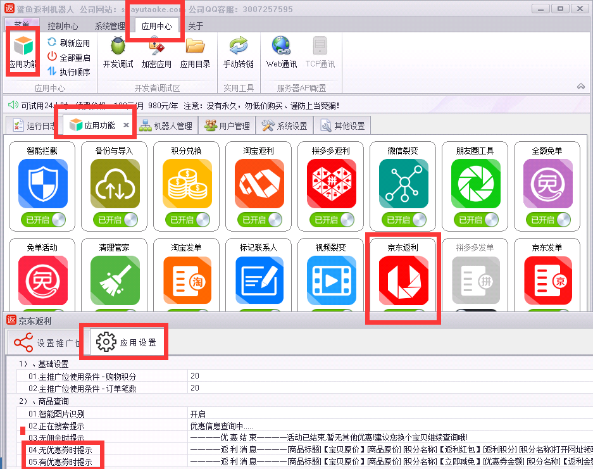This screenshot has height=469, width=593.
Task: Switch to 用户管理 tab
Action: (x=227, y=125)
